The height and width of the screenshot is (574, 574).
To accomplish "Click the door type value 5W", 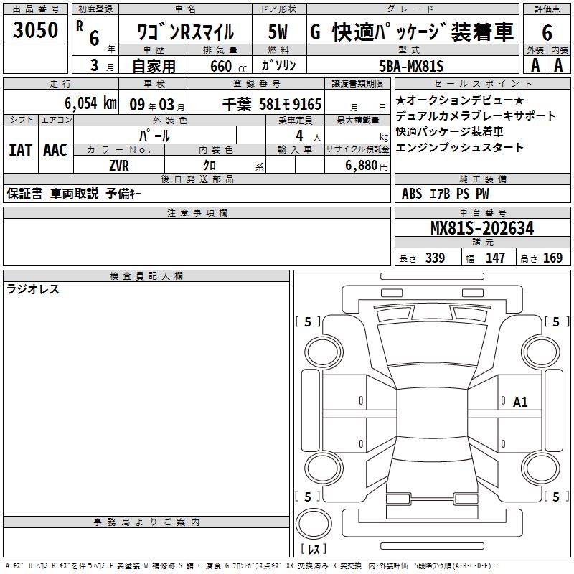I will [278, 32].
